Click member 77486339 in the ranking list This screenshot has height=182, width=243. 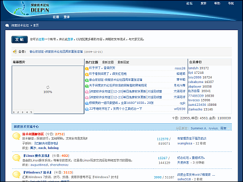click(x=196, y=96)
